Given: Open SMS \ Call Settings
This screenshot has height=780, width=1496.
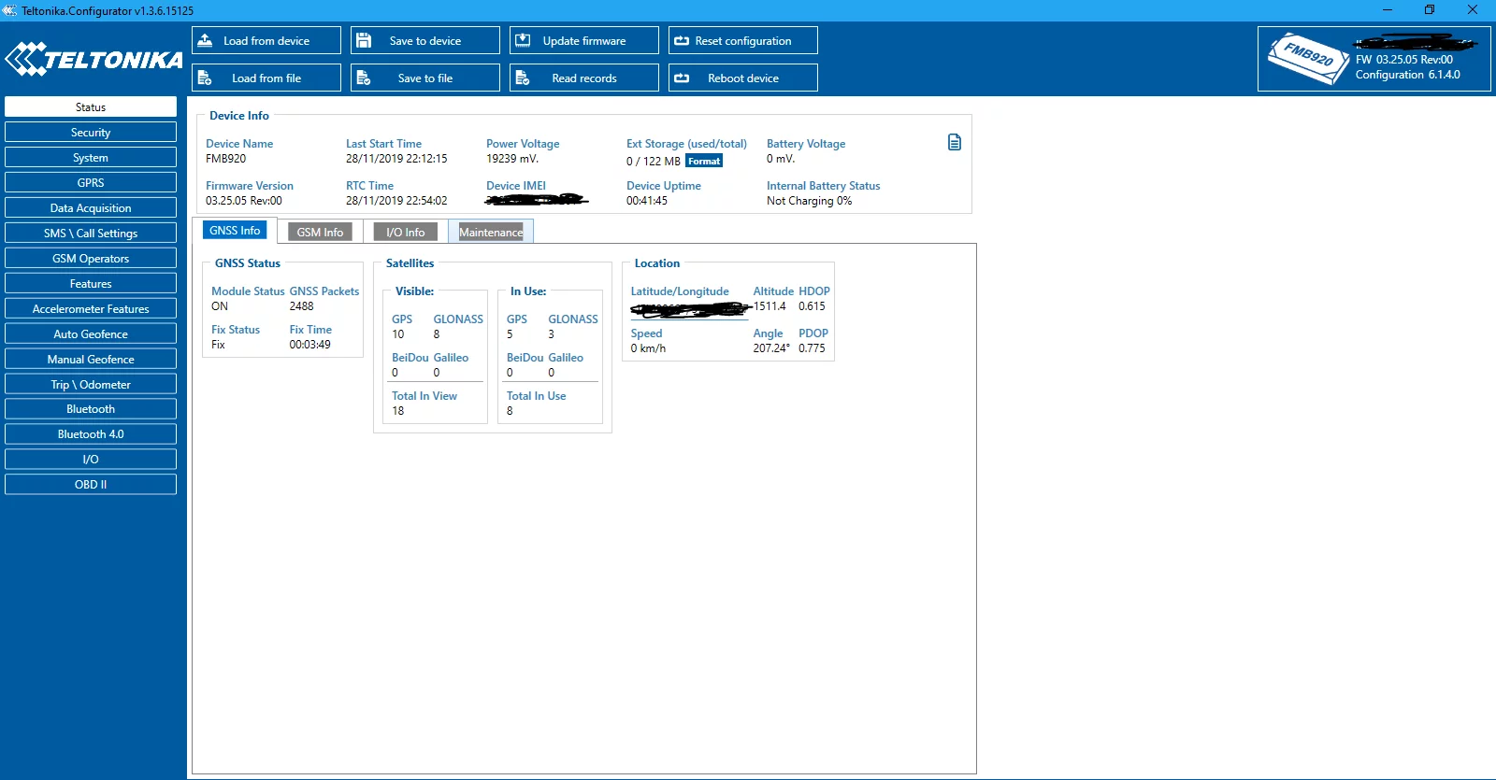Looking at the screenshot, I should pos(91,234).
